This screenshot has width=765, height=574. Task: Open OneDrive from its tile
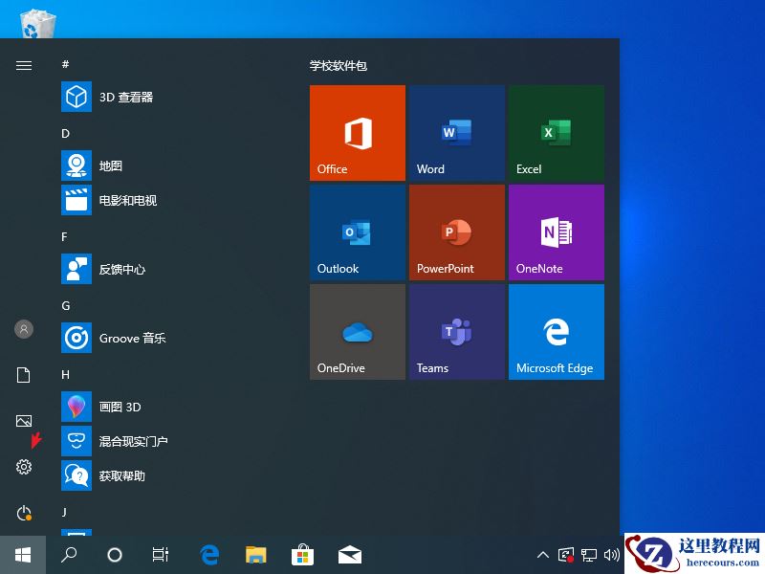coord(357,331)
